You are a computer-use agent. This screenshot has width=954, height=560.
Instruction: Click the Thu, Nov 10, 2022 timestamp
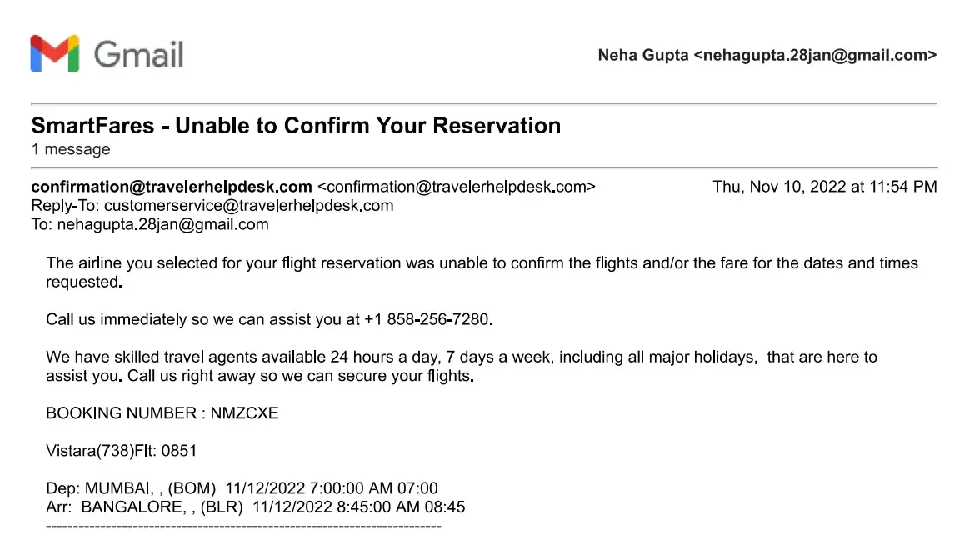point(824,187)
